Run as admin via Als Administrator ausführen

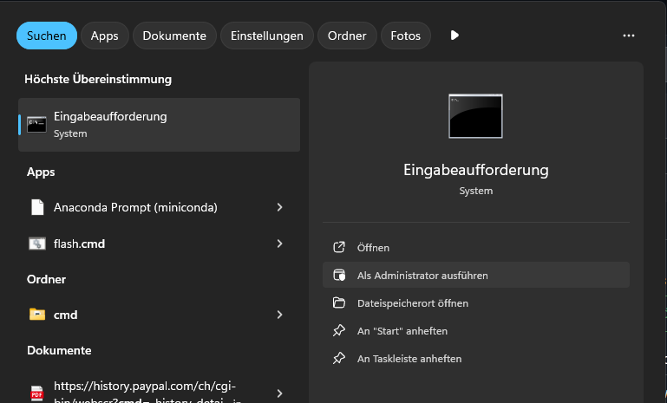click(476, 275)
